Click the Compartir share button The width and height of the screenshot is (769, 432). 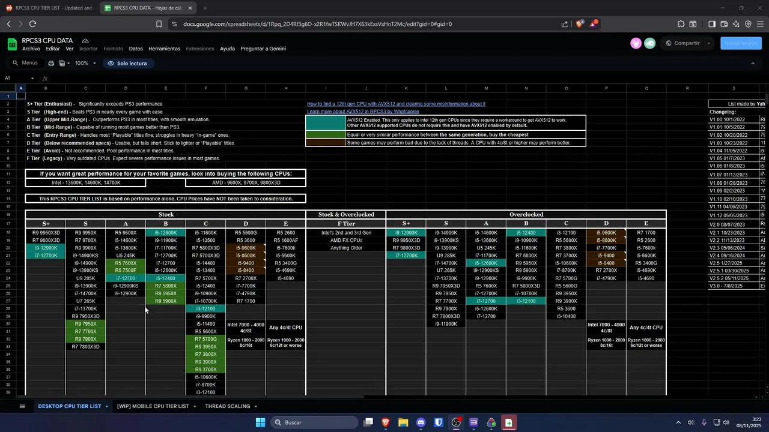coord(682,43)
